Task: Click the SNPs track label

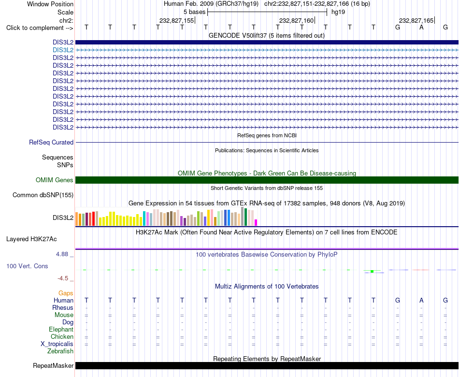Action: [65, 165]
